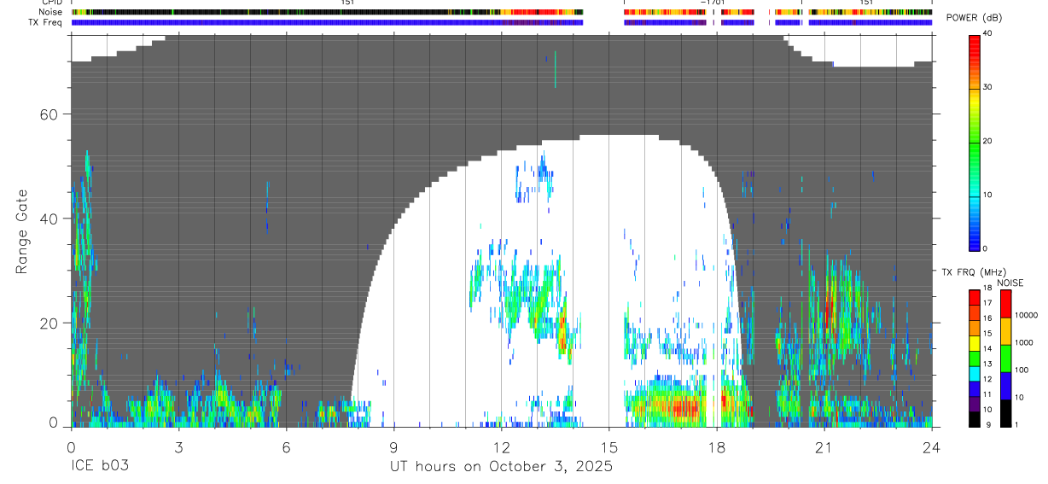Click the POWER (dB) color bar
Viewport: 1048px width, 484px height.
click(975, 142)
